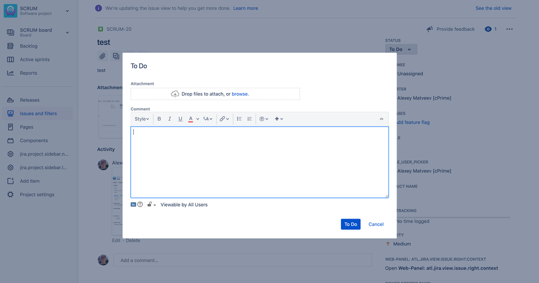Click inside the comment text area
Screen dimensions: 539x283
pyautogui.click(x=259, y=162)
